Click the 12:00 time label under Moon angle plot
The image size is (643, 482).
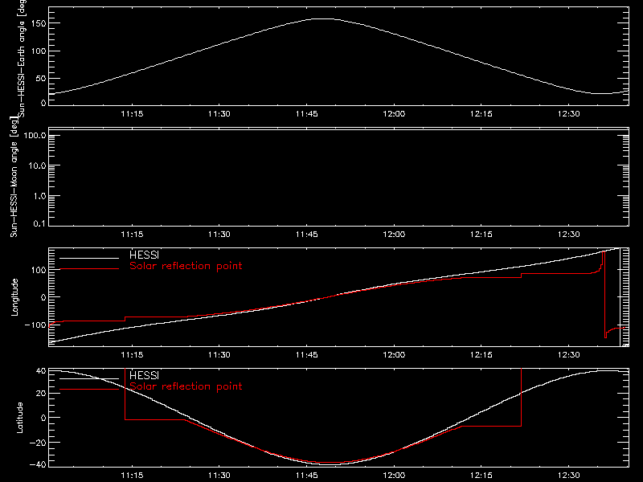click(x=394, y=234)
